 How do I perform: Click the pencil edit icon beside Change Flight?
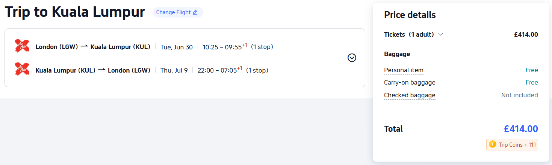click(195, 12)
